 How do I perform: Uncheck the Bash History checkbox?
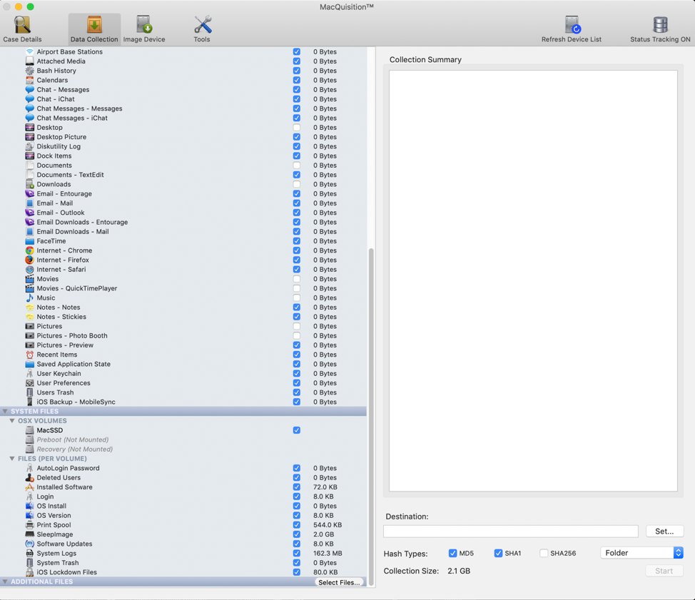(297, 71)
